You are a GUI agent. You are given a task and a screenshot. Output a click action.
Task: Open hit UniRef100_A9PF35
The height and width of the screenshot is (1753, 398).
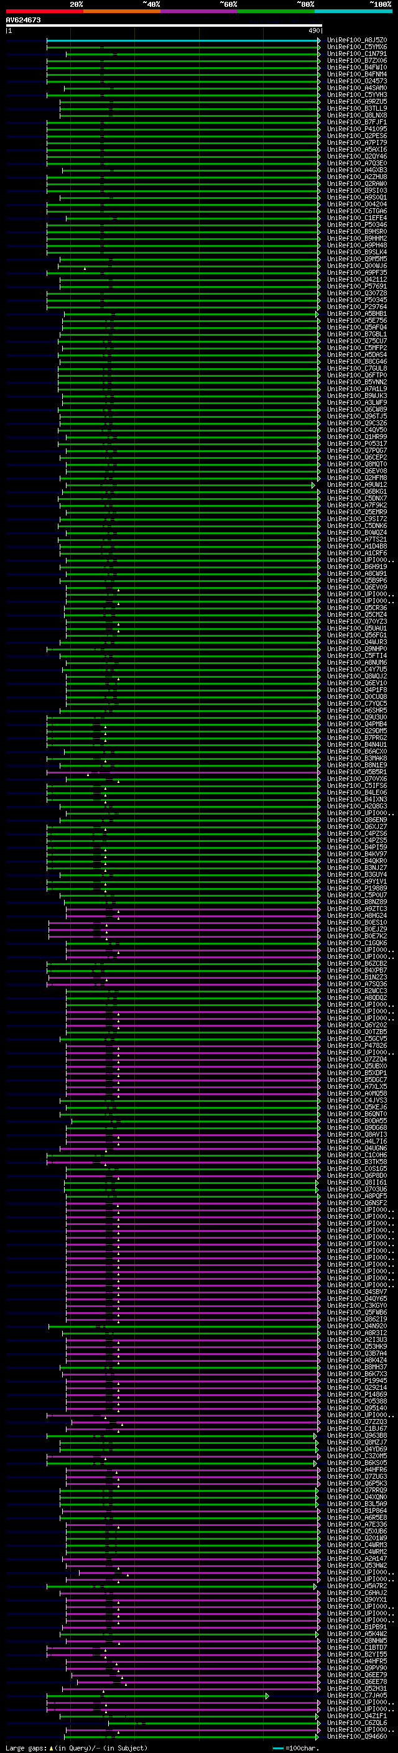[357, 272]
